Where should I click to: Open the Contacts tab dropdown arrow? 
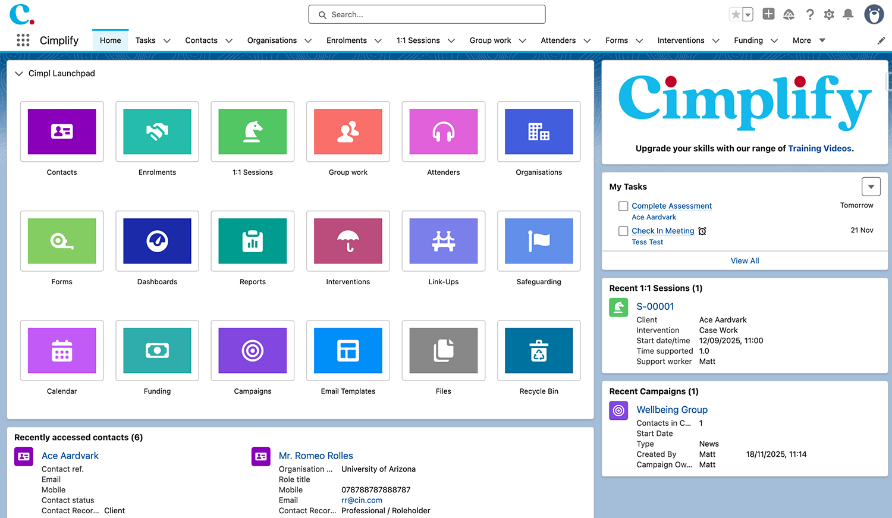pos(229,41)
